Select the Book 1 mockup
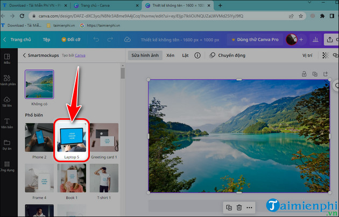 [72, 178]
